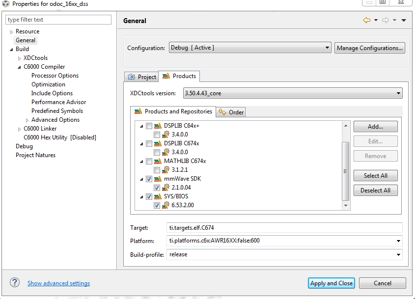The image size is (415, 299).
Task: Click the library icon beside MATHLIB C674x
Action: tap(158, 161)
